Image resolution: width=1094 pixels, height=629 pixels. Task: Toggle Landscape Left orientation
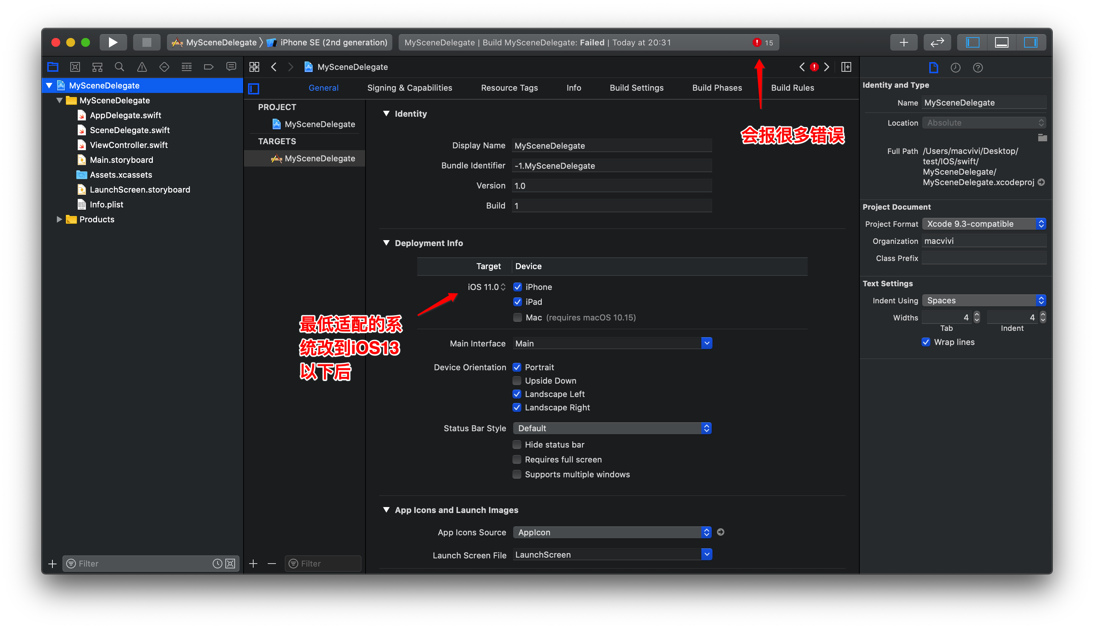tap(517, 394)
